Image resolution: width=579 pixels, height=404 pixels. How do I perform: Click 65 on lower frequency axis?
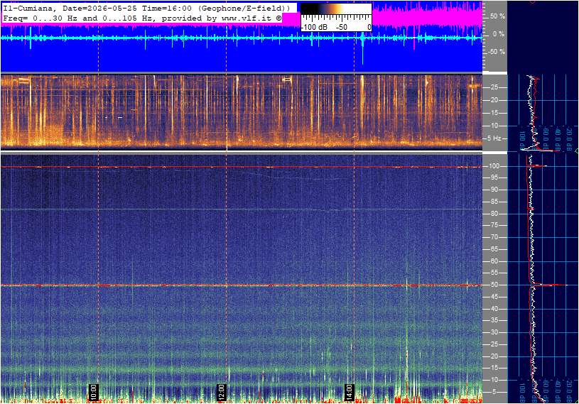pyautogui.click(x=494, y=249)
